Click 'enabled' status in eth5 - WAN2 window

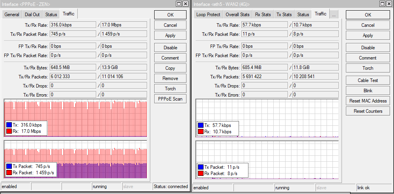[213, 188]
